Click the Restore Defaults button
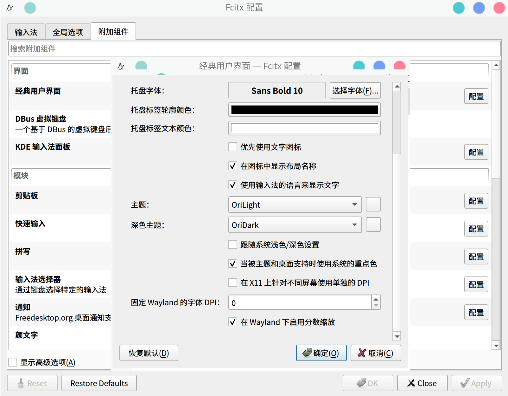Image resolution: width=508 pixels, height=396 pixels. [x=99, y=383]
